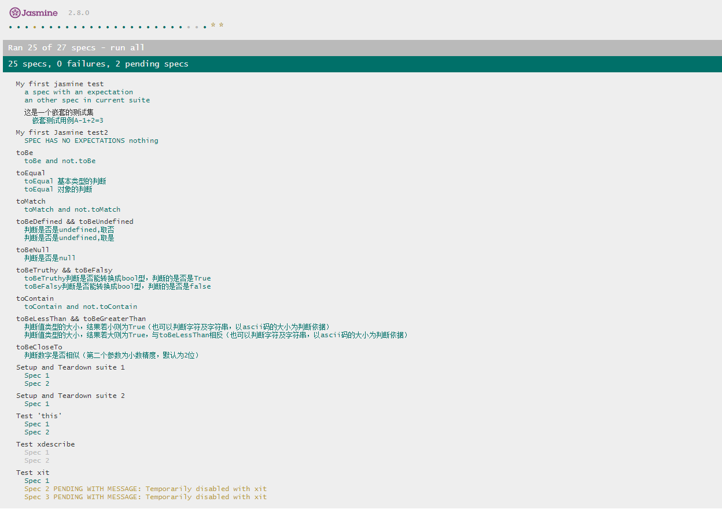This screenshot has height=509, width=722.
Task: Open 'toBeDefined && toBeUndefined' suite
Action: 75,222
